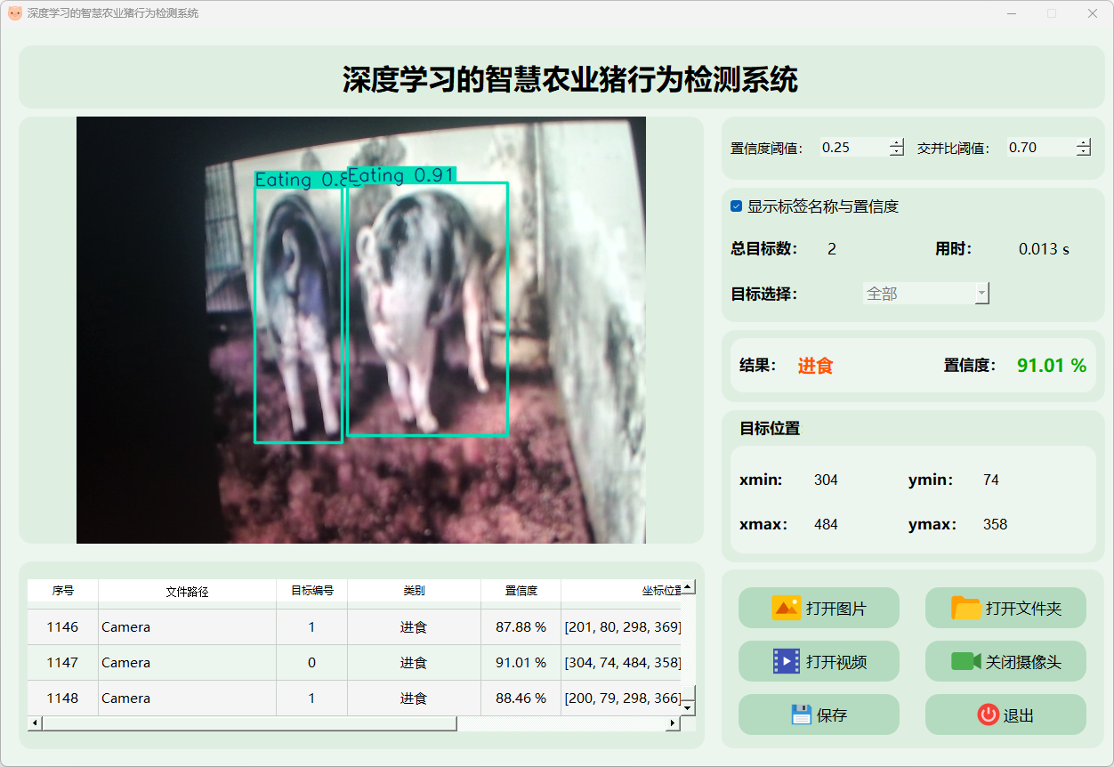The height and width of the screenshot is (767, 1114).
Task: Open the target selection dropdown showing 全部
Action: coord(925,294)
